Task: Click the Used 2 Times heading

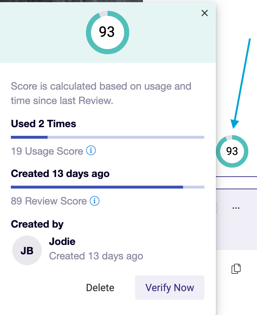Action: coord(44,124)
